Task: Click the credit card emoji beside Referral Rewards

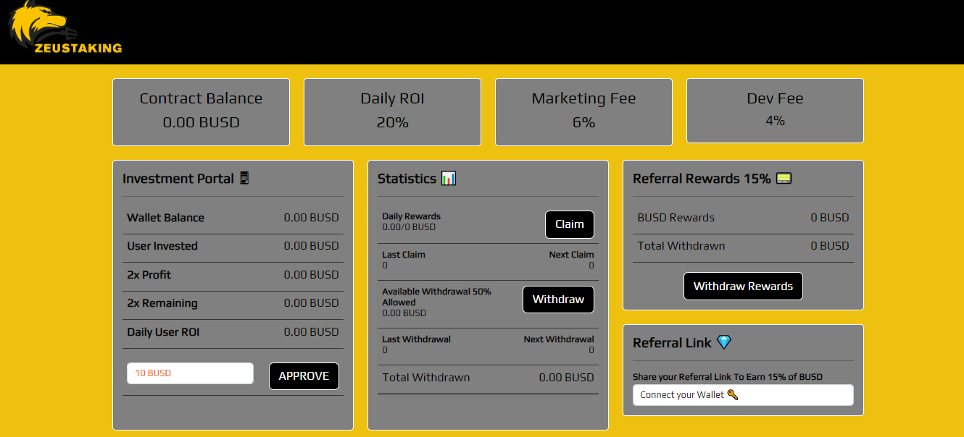Action: (x=784, y=178)
